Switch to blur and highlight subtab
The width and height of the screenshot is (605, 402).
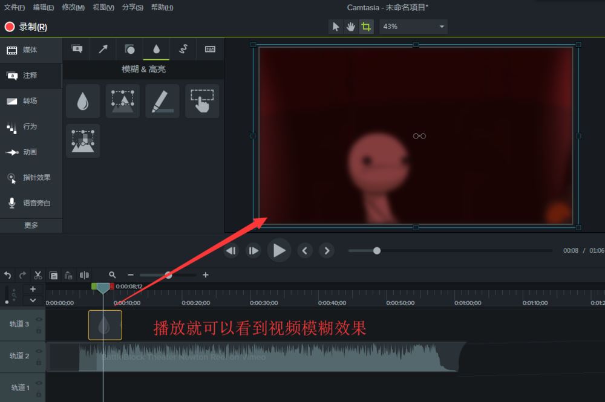click(156, 49)
